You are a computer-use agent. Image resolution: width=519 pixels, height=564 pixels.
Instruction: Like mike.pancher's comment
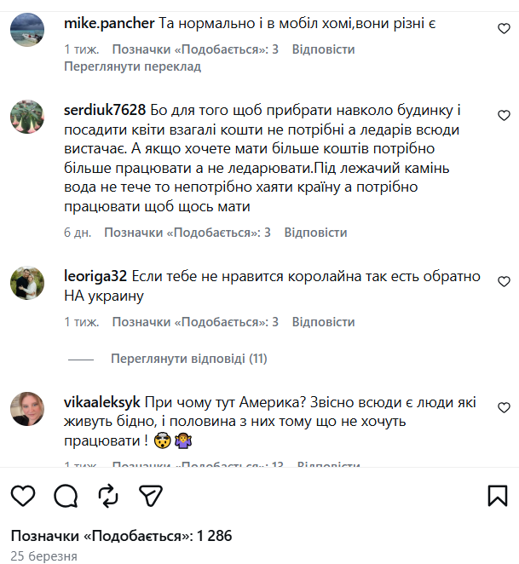click(x=503, y=29)
